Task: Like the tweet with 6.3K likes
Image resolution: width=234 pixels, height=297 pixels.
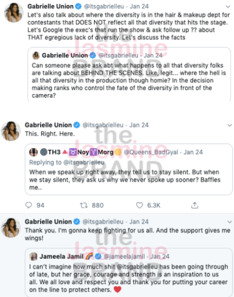Action: coord(140,205)
